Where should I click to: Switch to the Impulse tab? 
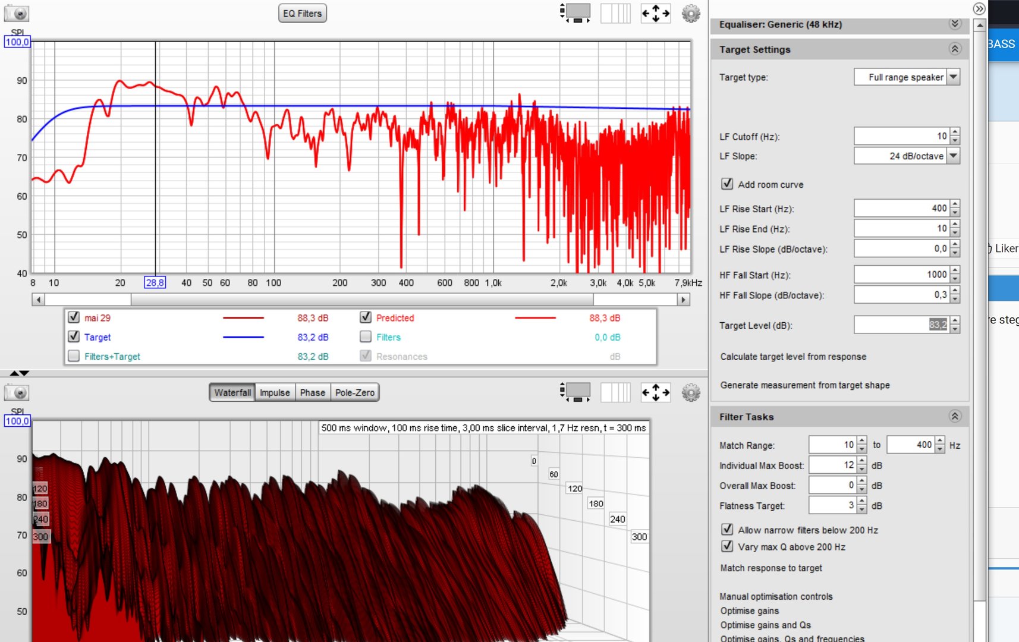click(x=275, y=392)
